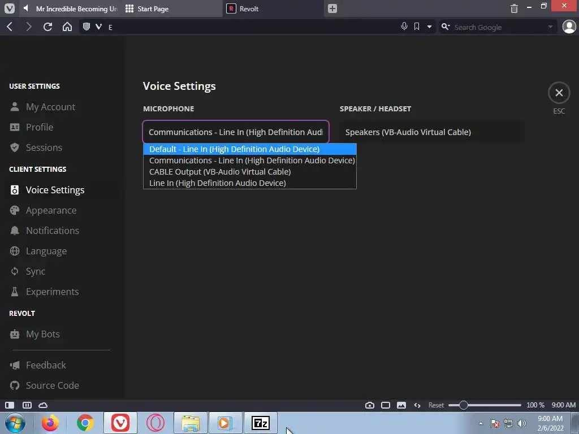Focus the Search Google field
Image resolution: width=579 pixels, height=434 pixels.
point(499,27)
